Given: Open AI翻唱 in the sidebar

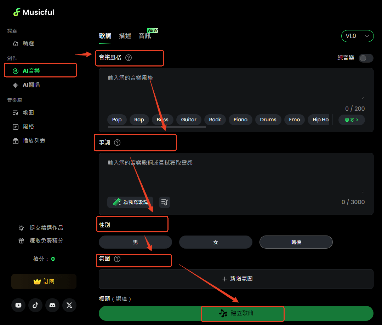Looking at the screenshot, I should [31, 85].
